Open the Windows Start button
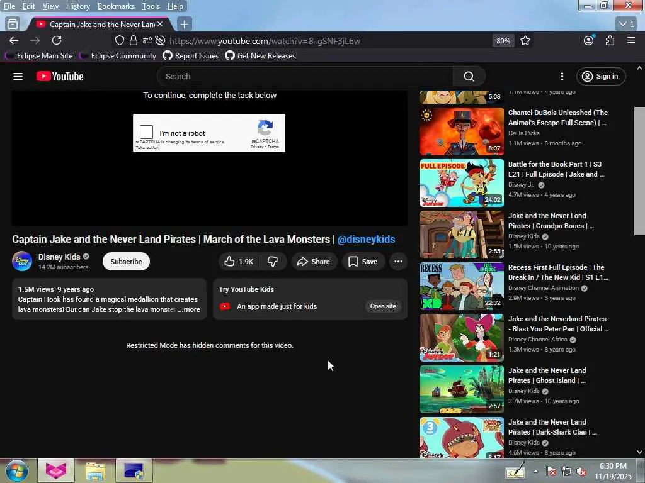This screenshot has width=645, height=483. [x=16, y=470]
